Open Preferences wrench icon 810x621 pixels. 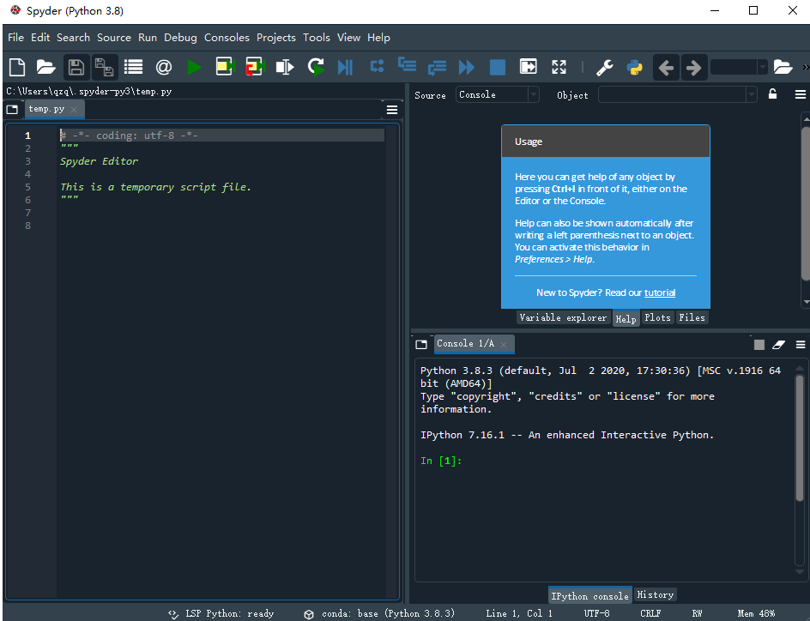coord(604,67)
